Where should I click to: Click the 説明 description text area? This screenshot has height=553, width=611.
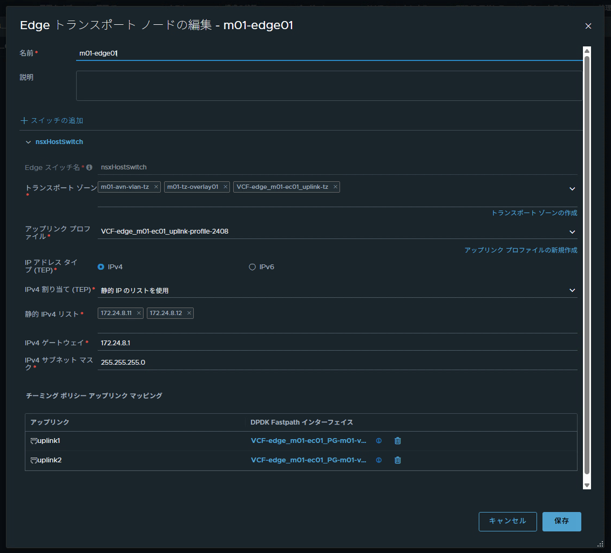(x=329, y=86)
